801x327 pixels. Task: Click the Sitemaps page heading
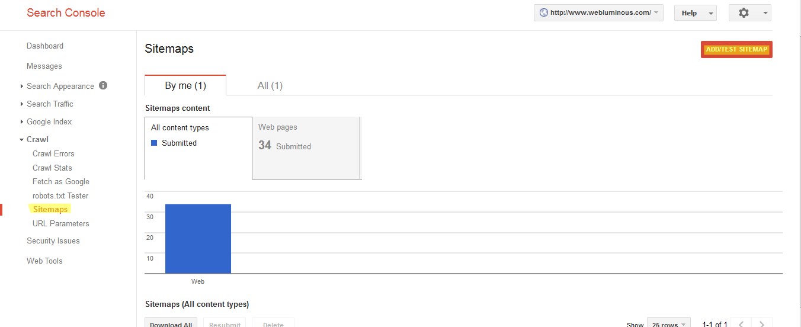coord(169,49)
